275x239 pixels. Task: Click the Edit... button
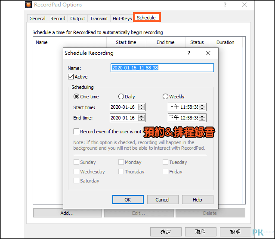(139, 213)
